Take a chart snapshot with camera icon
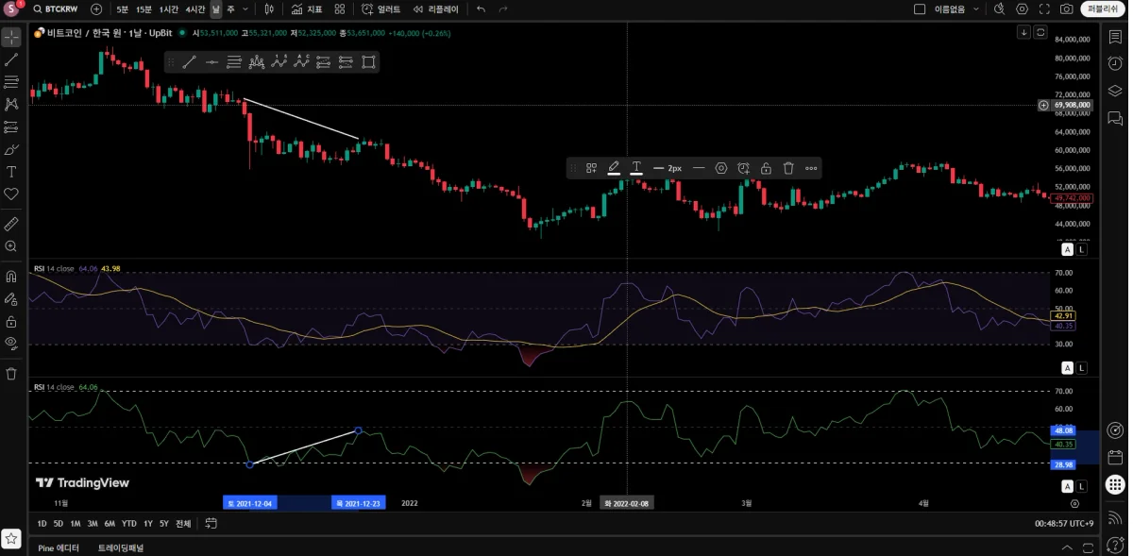The image size is (1133, 556). 1066,8
